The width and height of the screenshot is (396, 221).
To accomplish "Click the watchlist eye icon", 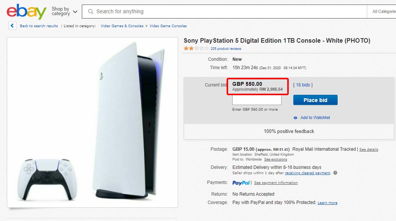I will click(296, 118).
